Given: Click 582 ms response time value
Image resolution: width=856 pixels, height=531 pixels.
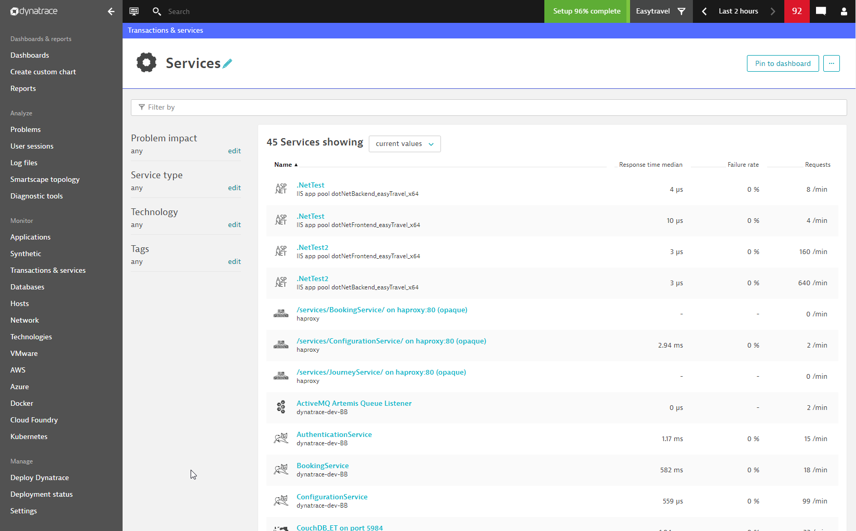Looking at the screenshot, I should click(x=671, y=470).
